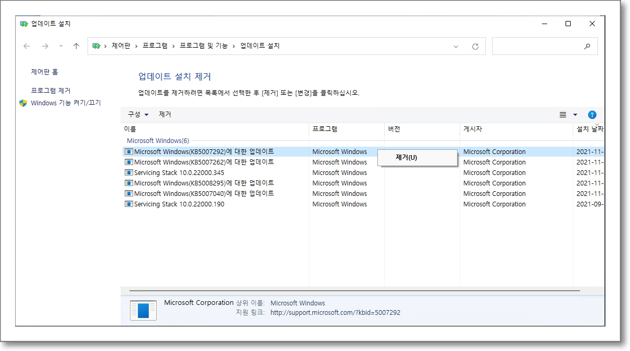Screen dimensions: 630x351
Task: Expand address bar history dropdown
Action: (x=456, y=46)
